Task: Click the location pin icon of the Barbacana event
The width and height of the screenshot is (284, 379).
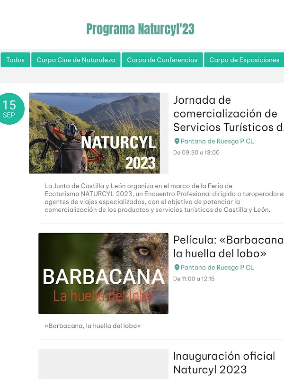Action: (x=177, y=267)
